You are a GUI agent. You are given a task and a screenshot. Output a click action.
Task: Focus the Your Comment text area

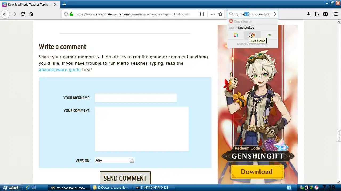click(141, 129)
